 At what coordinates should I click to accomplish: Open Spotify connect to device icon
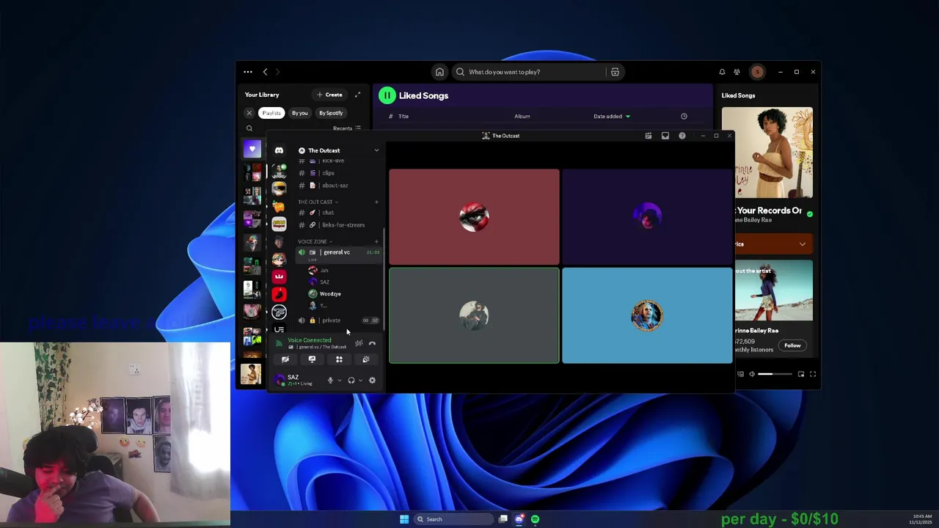(740, 374)
